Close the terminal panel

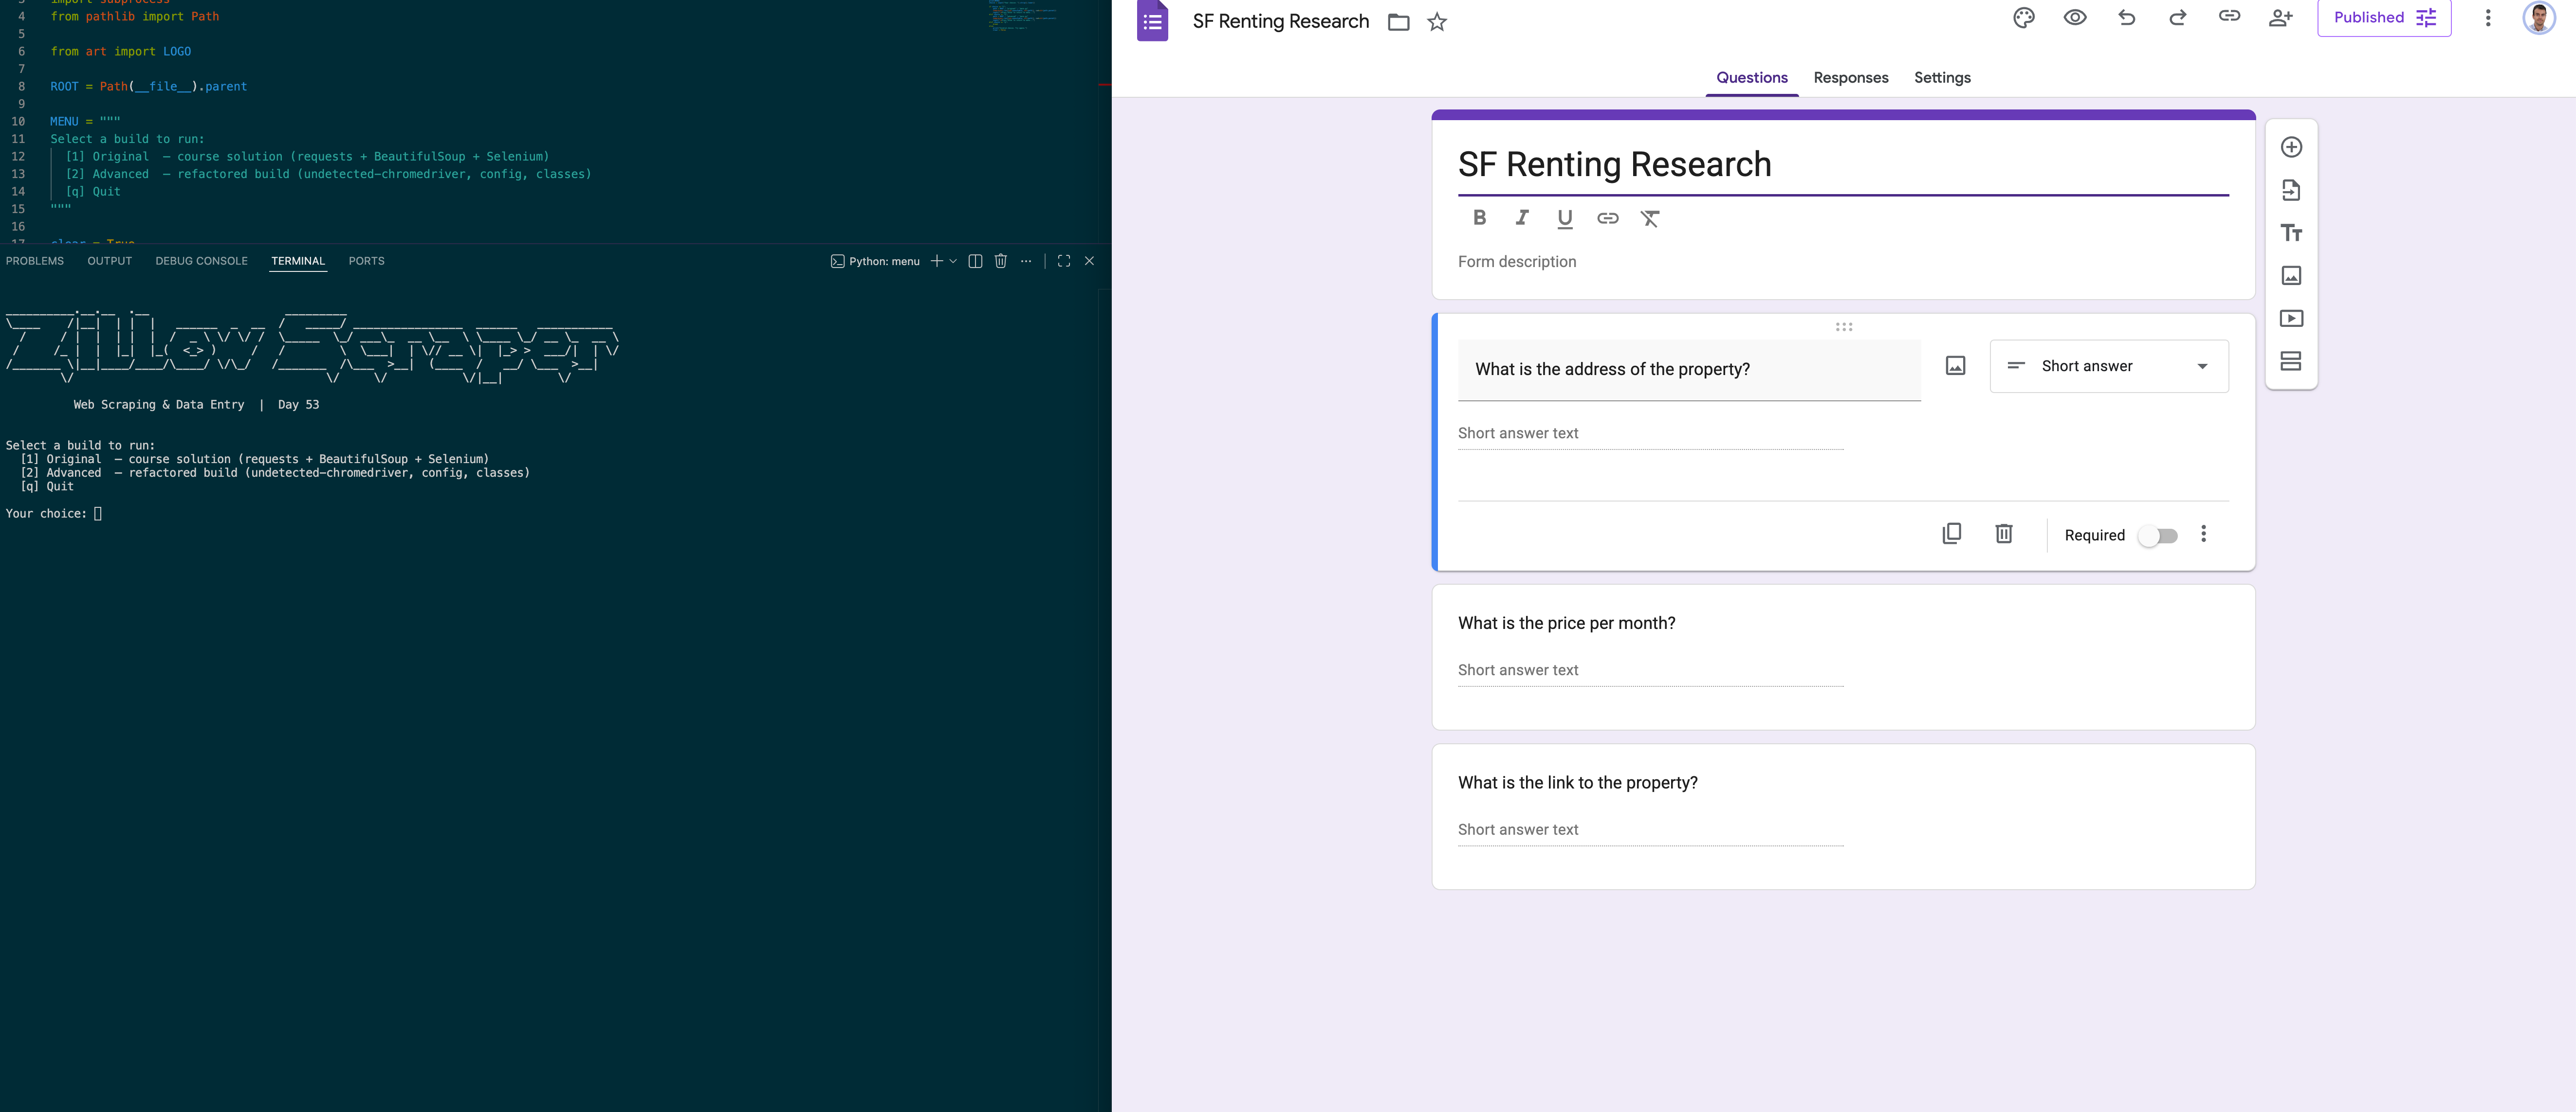pos(1090,261)
